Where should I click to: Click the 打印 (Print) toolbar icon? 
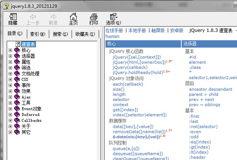93,17
